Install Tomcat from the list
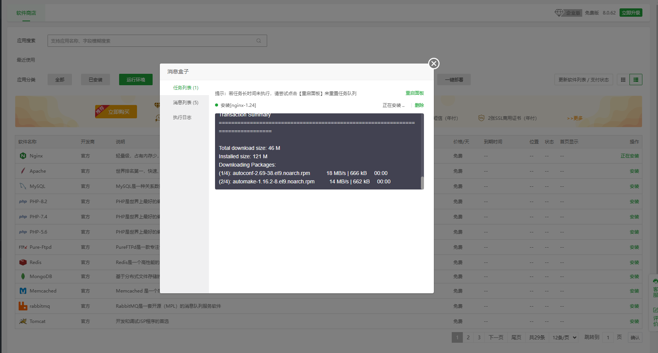Screen dimensions: 658x353 pyautogui.click(x=634, y=321)
